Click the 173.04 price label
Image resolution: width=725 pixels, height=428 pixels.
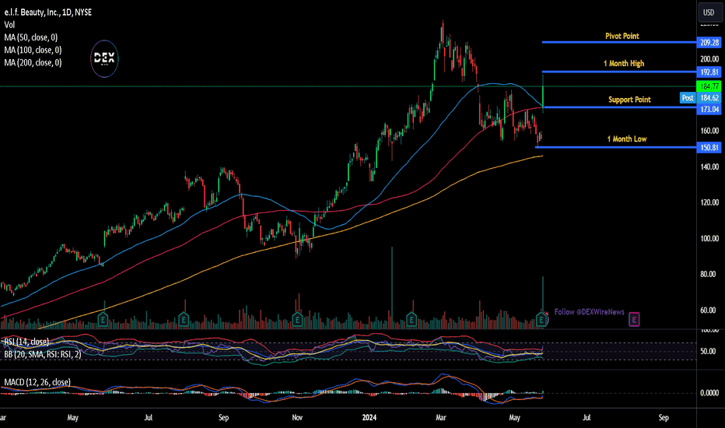709,109
